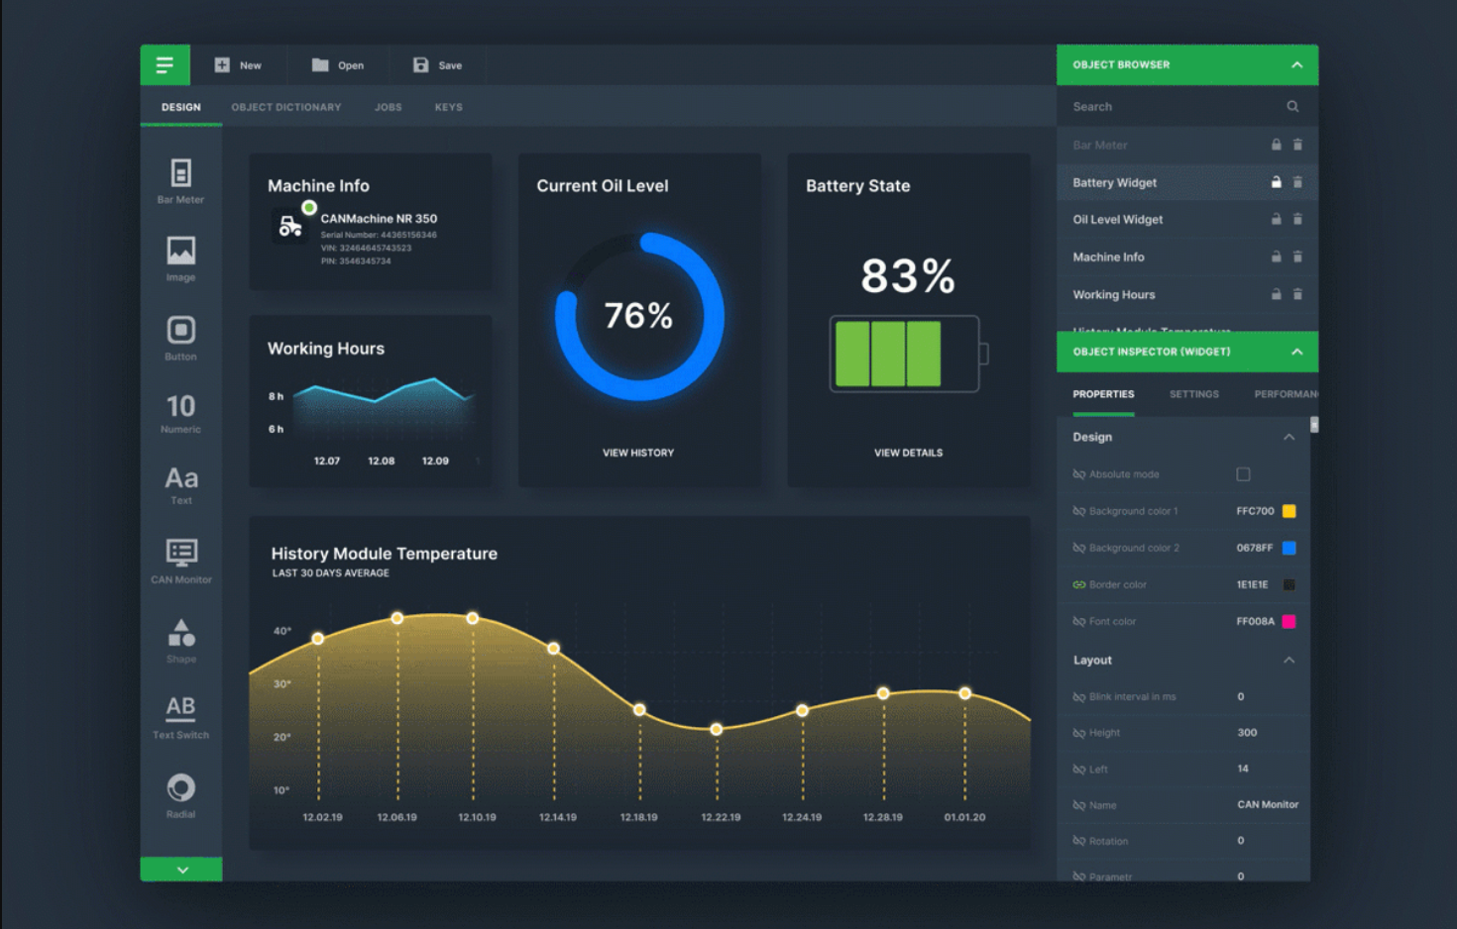Click the inspector panel scrollbar thumb

1314,425
